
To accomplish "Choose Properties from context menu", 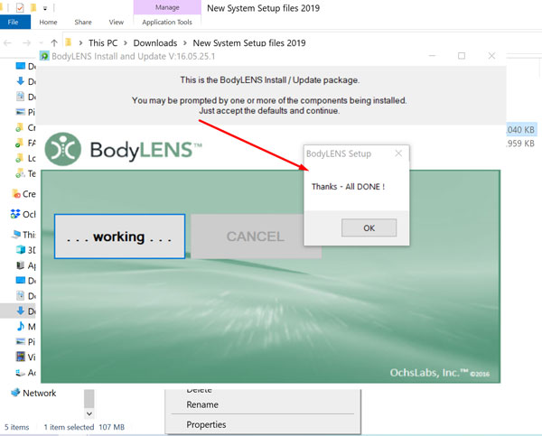I will coord(206,424).
